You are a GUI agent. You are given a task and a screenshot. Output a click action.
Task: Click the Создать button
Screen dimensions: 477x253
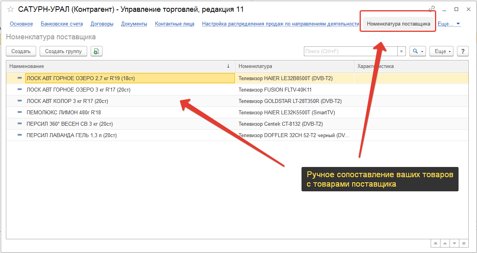point(21,51)
